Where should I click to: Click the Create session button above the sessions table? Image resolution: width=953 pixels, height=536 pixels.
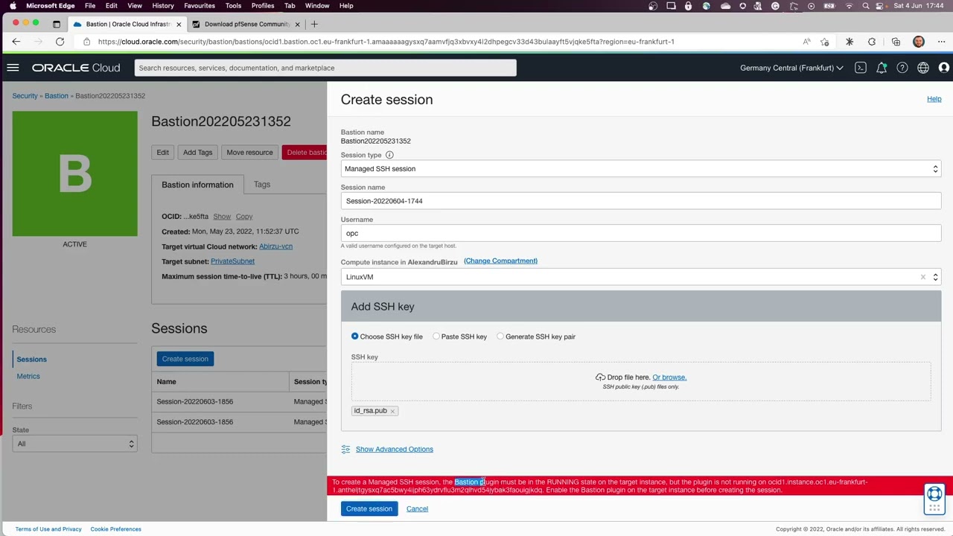(x=185, y=359)
